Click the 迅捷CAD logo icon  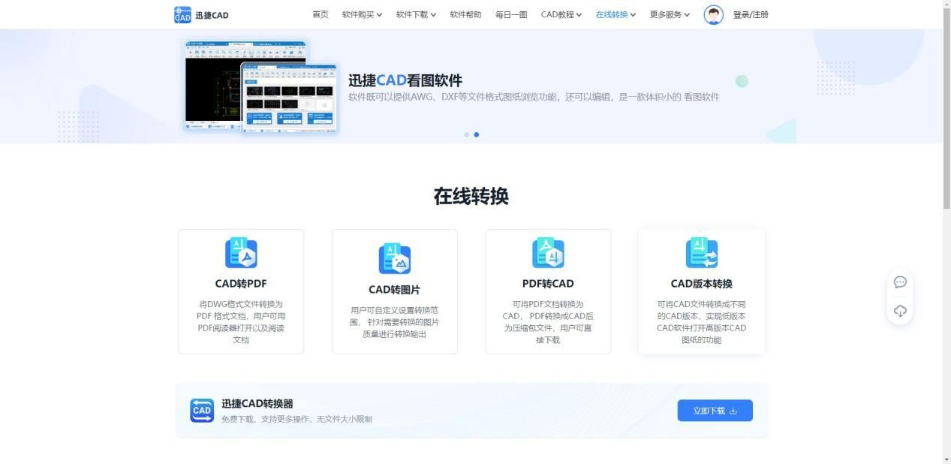tap(182, 15)
